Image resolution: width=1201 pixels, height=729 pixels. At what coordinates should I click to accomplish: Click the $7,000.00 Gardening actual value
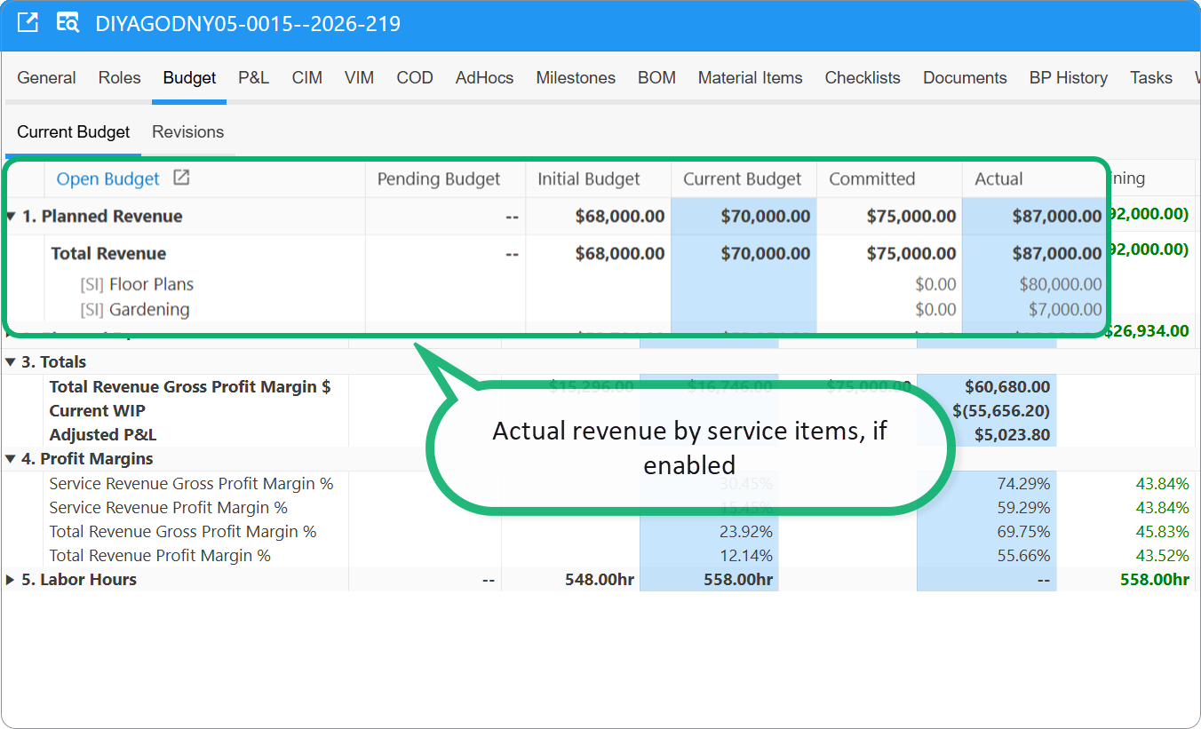[1065, 309]
